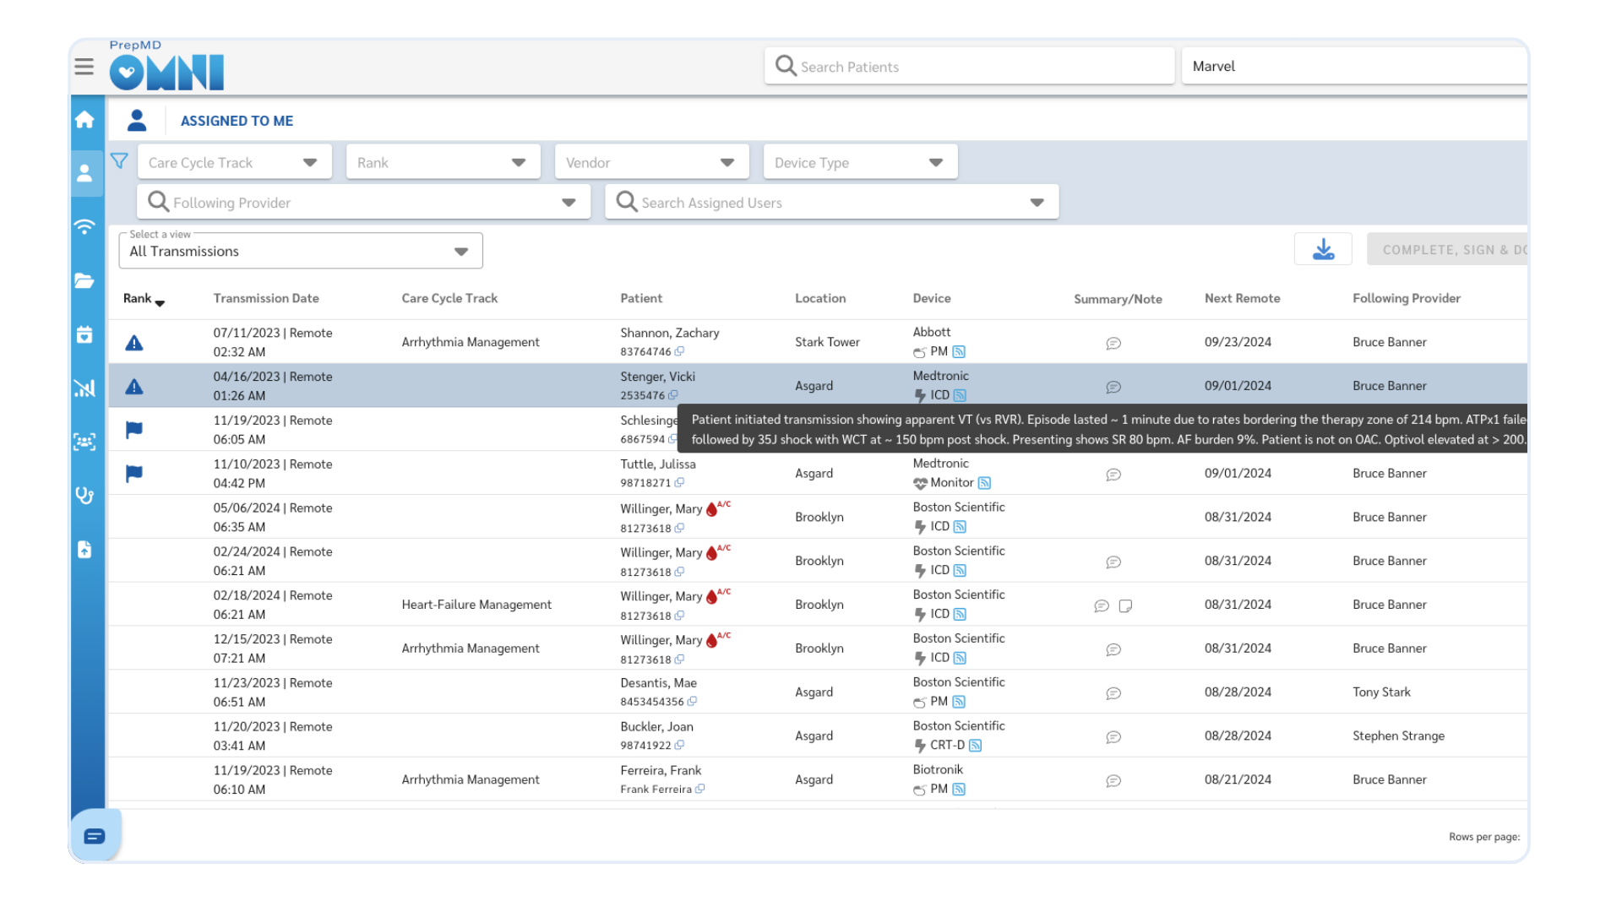Image resolution: width=1622 pixels, height=912 pixels.
Task: Open the All Transmissions view selector
Action: click(300, 252)
